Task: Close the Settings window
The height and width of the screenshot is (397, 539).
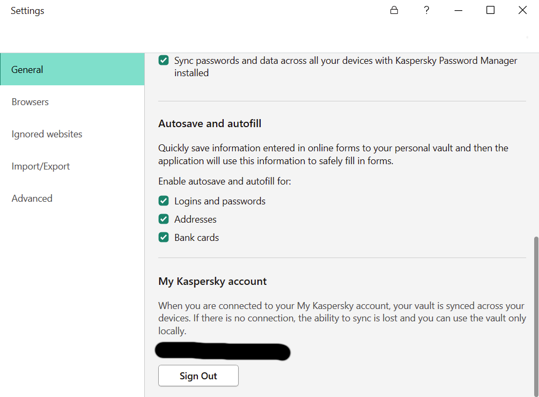Action: coord(522,10)
